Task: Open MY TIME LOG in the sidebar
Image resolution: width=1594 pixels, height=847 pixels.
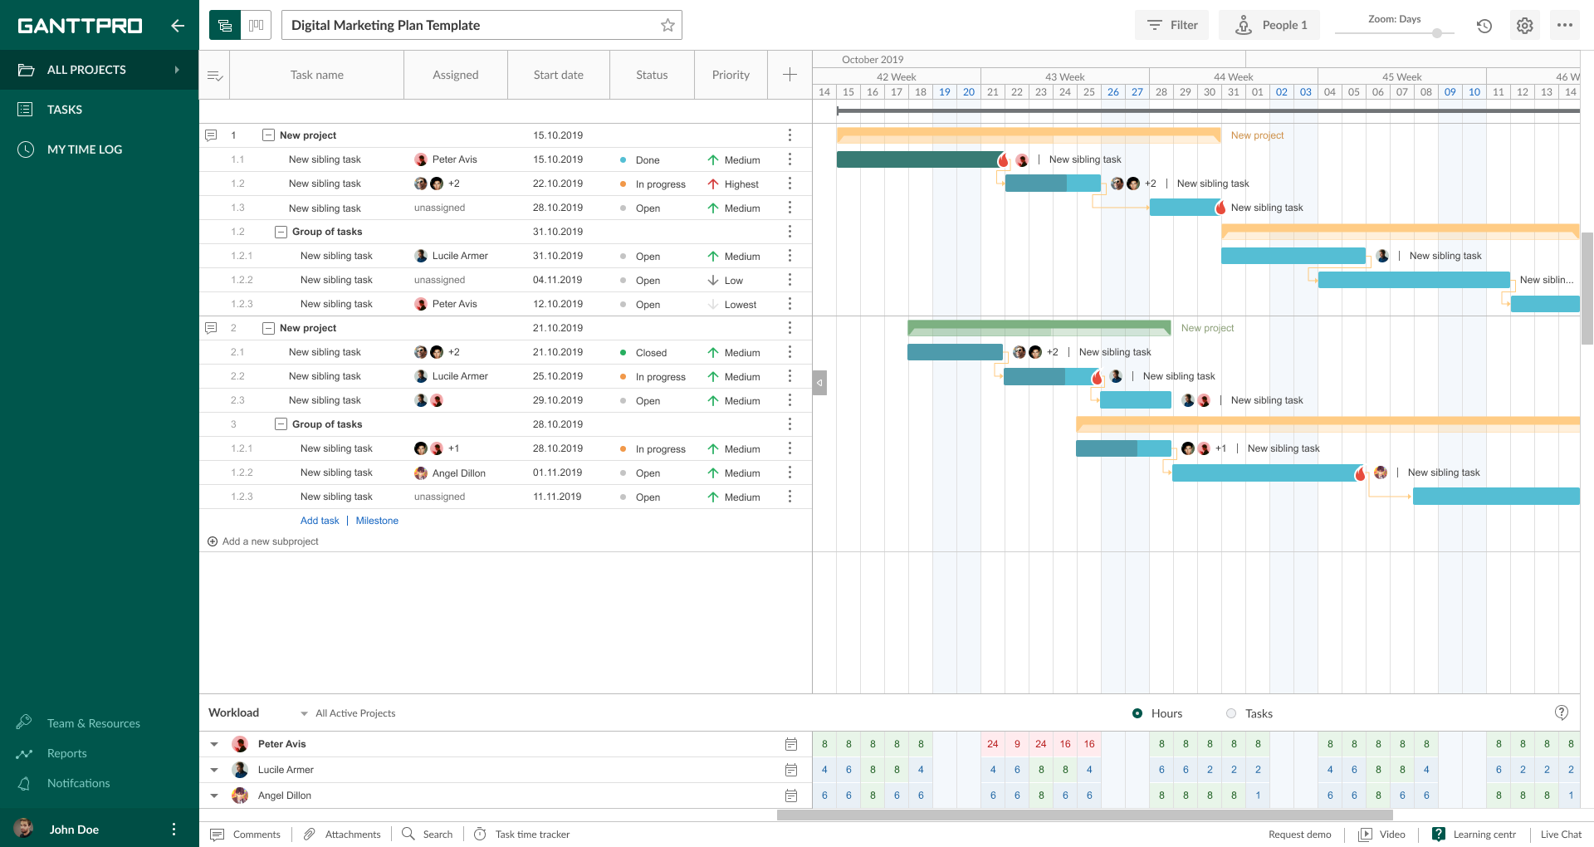Action: tap(83, 149)
